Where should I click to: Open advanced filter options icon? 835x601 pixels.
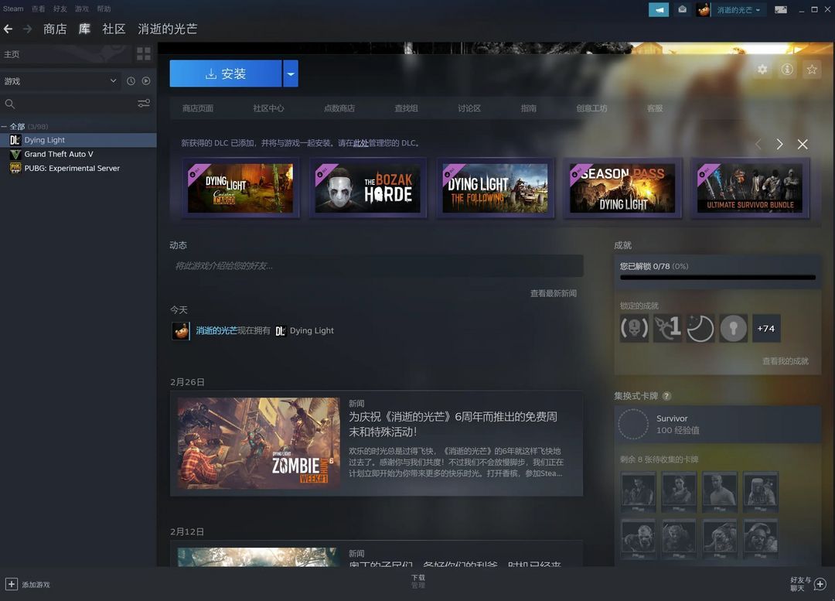click(x=144, y=104)
